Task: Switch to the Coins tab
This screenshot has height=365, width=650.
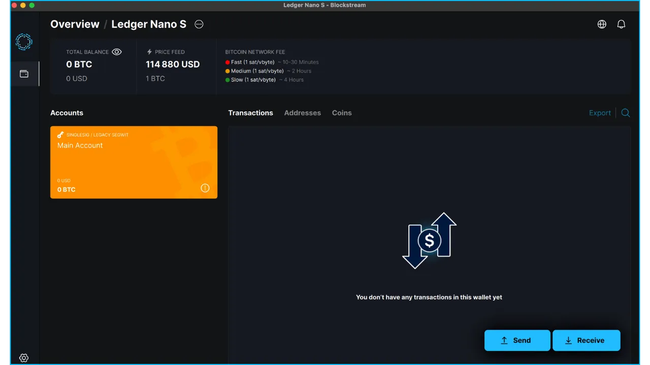Action: coord(342,113)
